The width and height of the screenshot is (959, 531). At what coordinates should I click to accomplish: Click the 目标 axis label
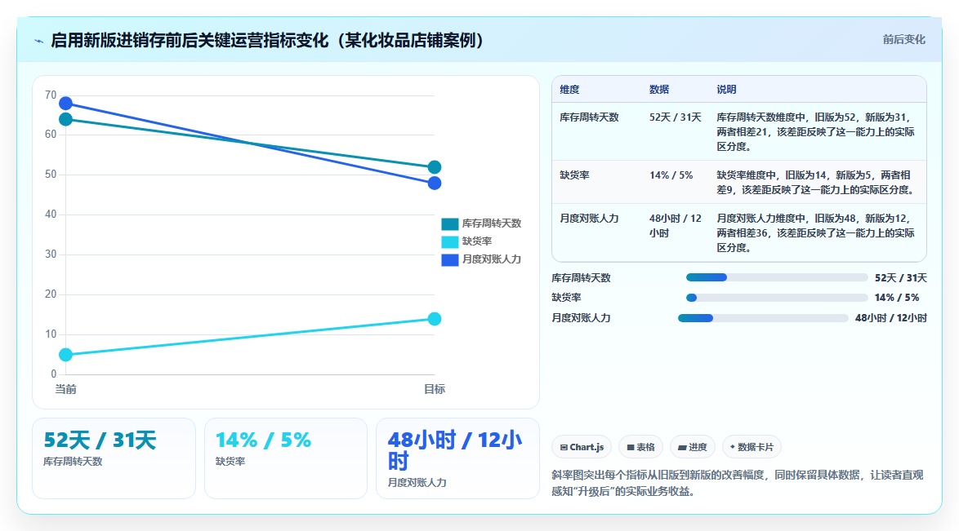point(435,389)
